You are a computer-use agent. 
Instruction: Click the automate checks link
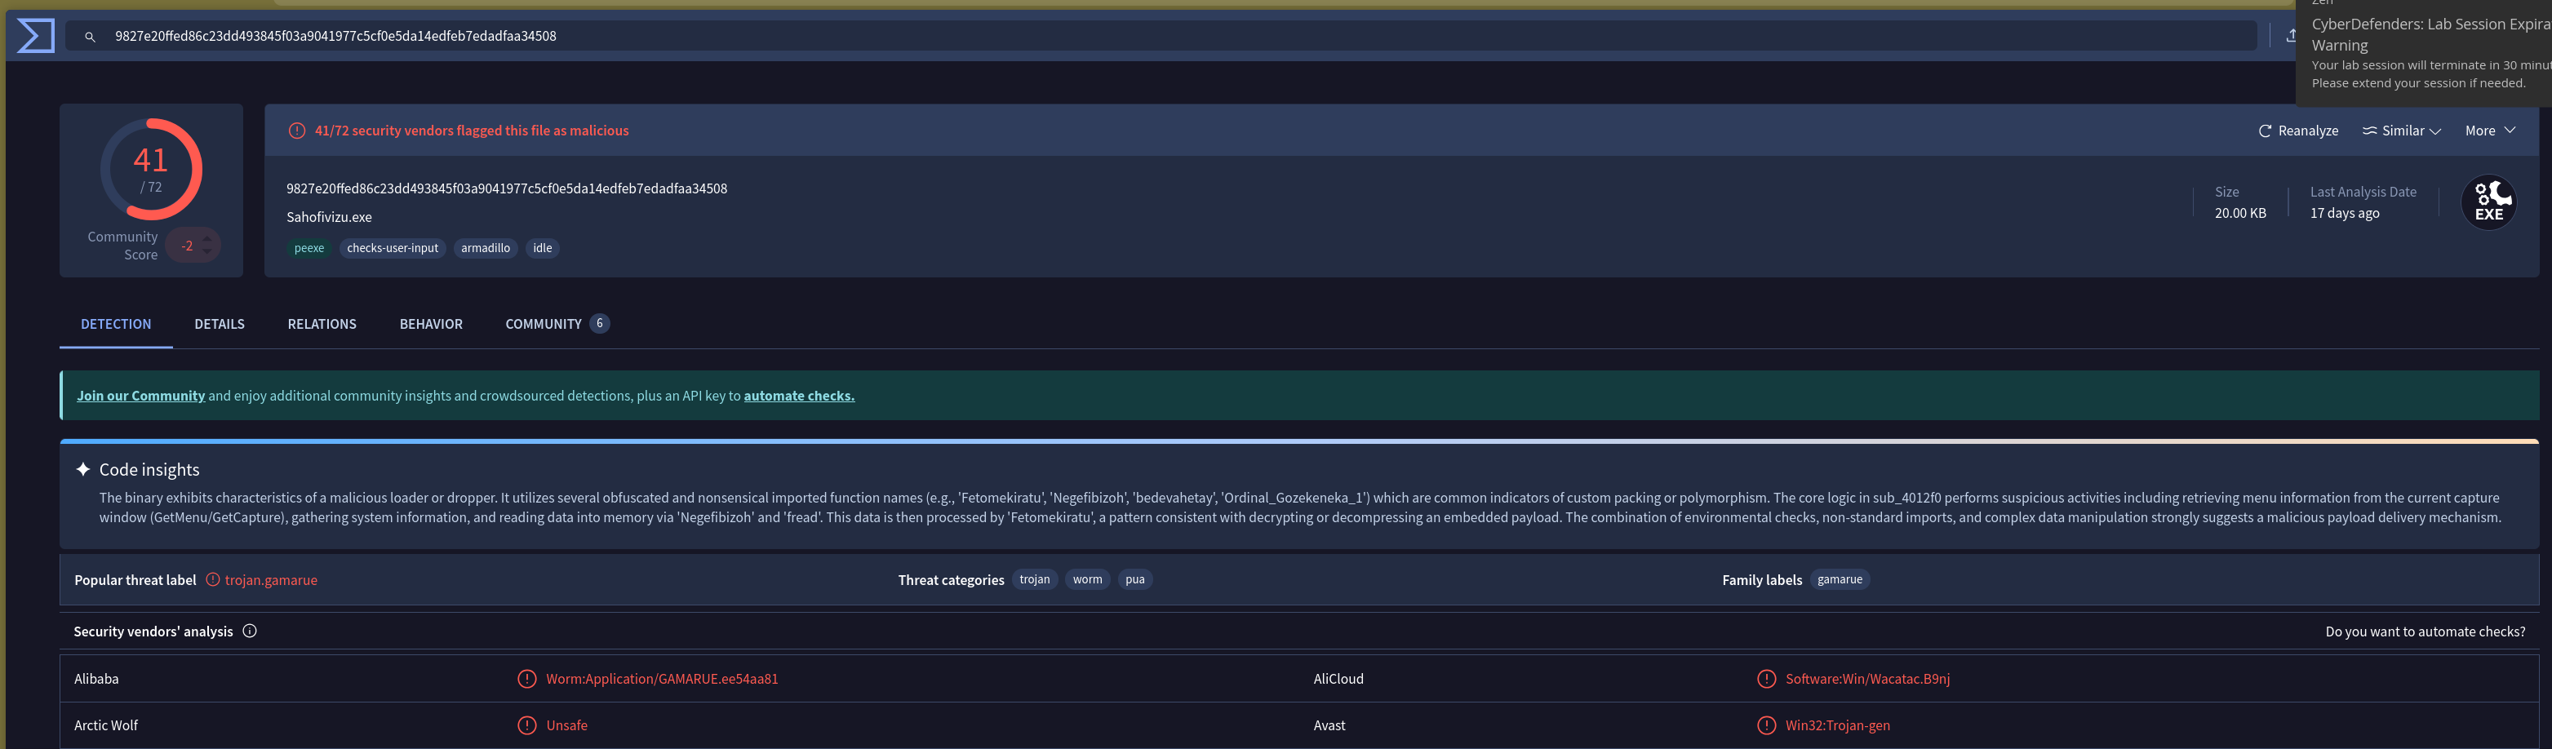pyautogui.click(x=798, y=395)
